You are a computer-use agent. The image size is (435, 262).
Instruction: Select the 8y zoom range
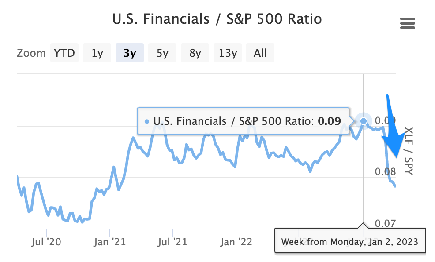pos(195,53)
